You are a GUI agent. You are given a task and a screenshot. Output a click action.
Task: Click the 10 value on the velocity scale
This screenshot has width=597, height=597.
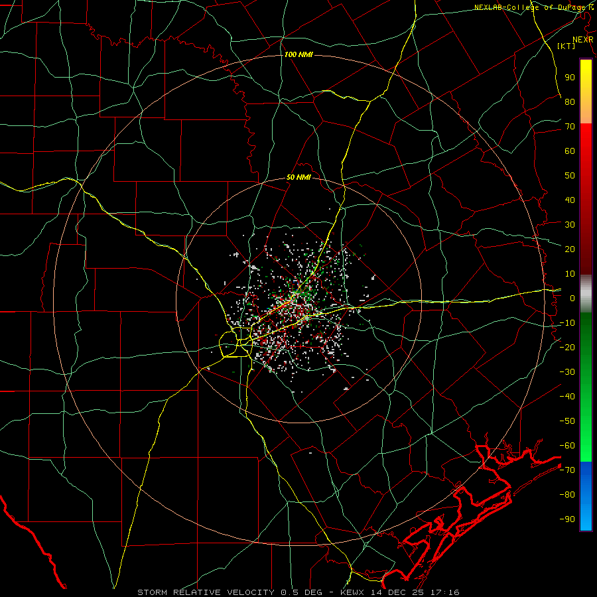click(570, 274)
